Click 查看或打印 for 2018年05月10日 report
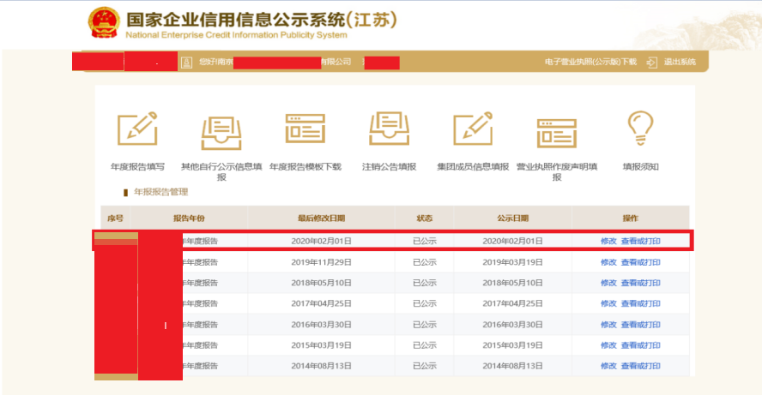Screen dimensions: 762x395 click(640, 283)
